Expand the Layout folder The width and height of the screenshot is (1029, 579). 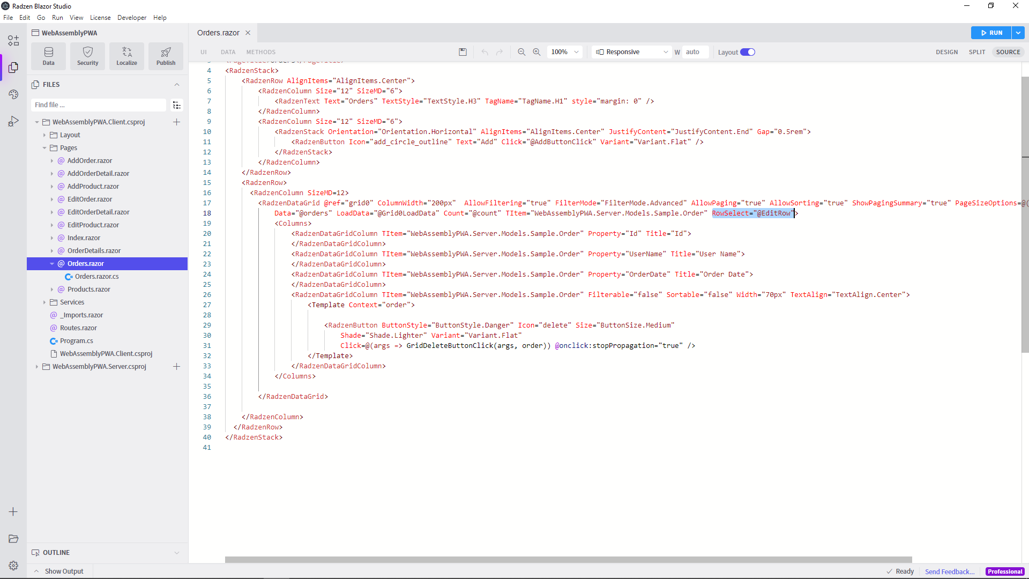click(44, 135)
